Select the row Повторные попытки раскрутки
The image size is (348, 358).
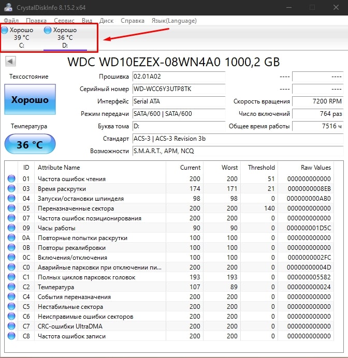[x=169, y=237]
